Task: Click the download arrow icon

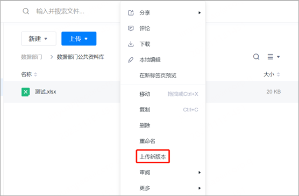Action: pos(131,44)
